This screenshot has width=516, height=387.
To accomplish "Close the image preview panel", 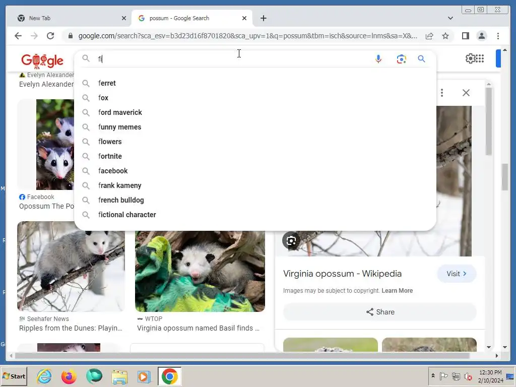I will [466, 93].
